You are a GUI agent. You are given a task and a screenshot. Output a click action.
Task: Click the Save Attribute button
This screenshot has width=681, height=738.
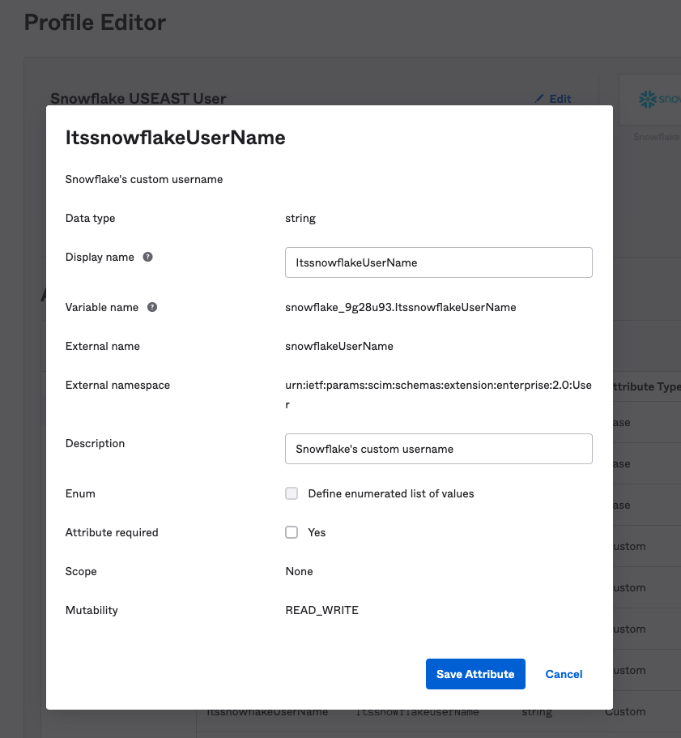pos(475,674)
